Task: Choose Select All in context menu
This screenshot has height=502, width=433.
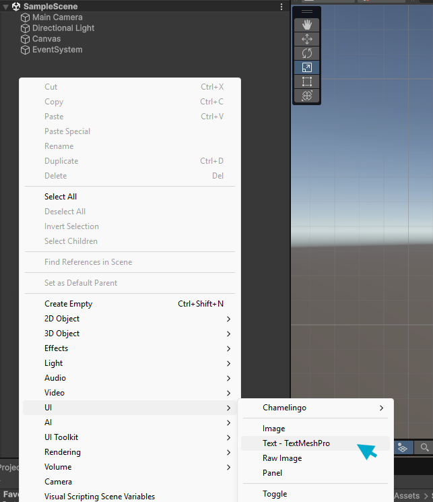Action: (x=61, y=197)
